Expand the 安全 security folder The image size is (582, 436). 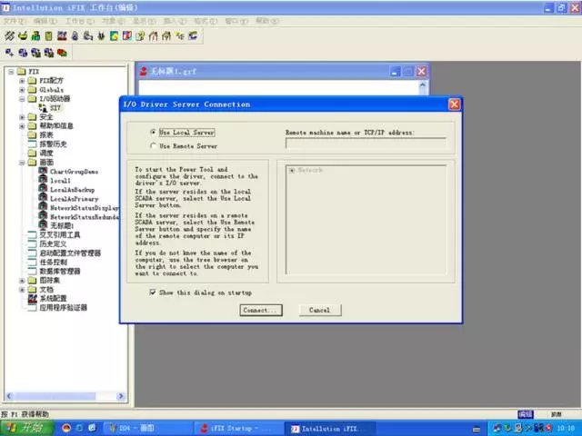(x=22, y=117)
